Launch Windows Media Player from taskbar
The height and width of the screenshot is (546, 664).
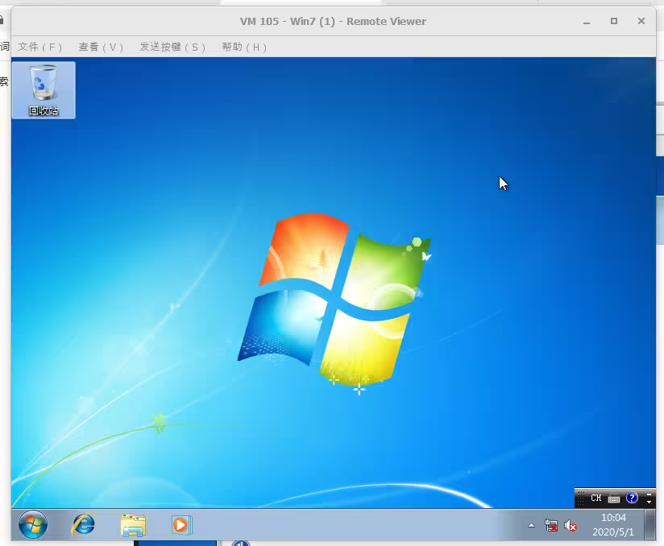pos(182,525)
